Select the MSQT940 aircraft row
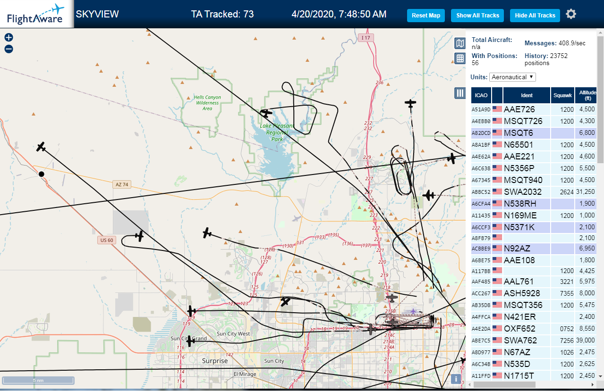Viewport: 604px width, 391px height. point(534,180)
